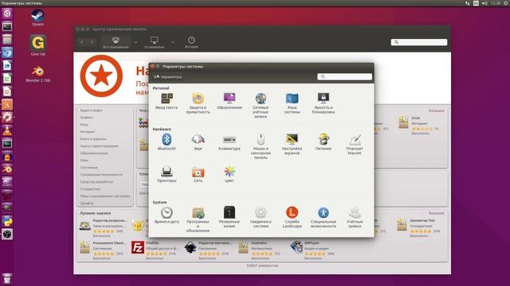510x286 pixels.
Task: Select Интернет category in Software Center
Action: point(88,132)
